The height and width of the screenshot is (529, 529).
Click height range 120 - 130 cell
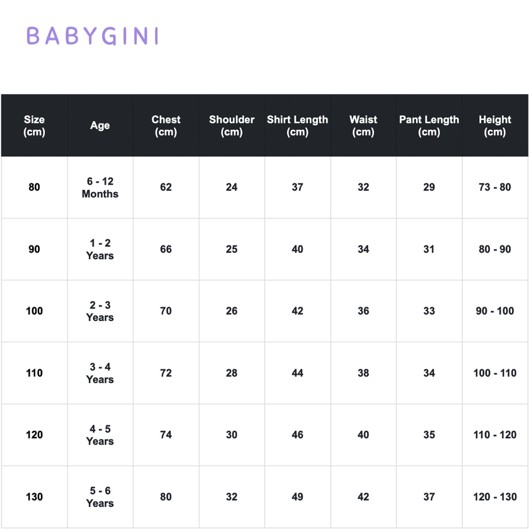[x=495, y=497]
